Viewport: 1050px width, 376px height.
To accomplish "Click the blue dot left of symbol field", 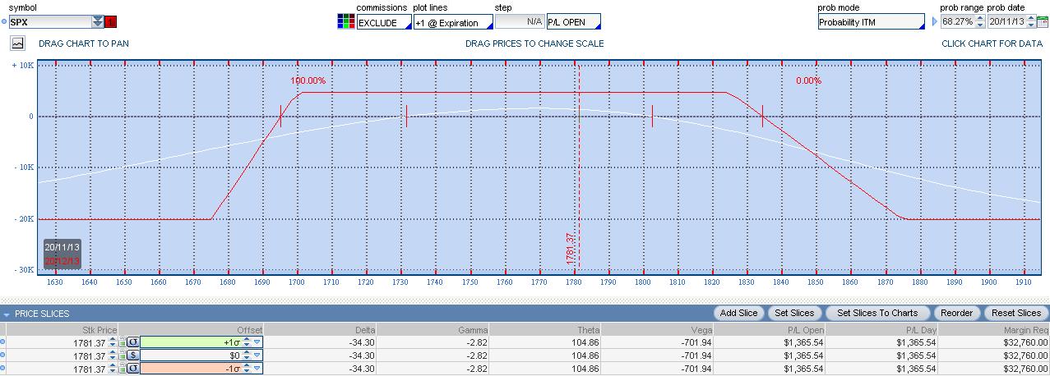I will [4, 21].
